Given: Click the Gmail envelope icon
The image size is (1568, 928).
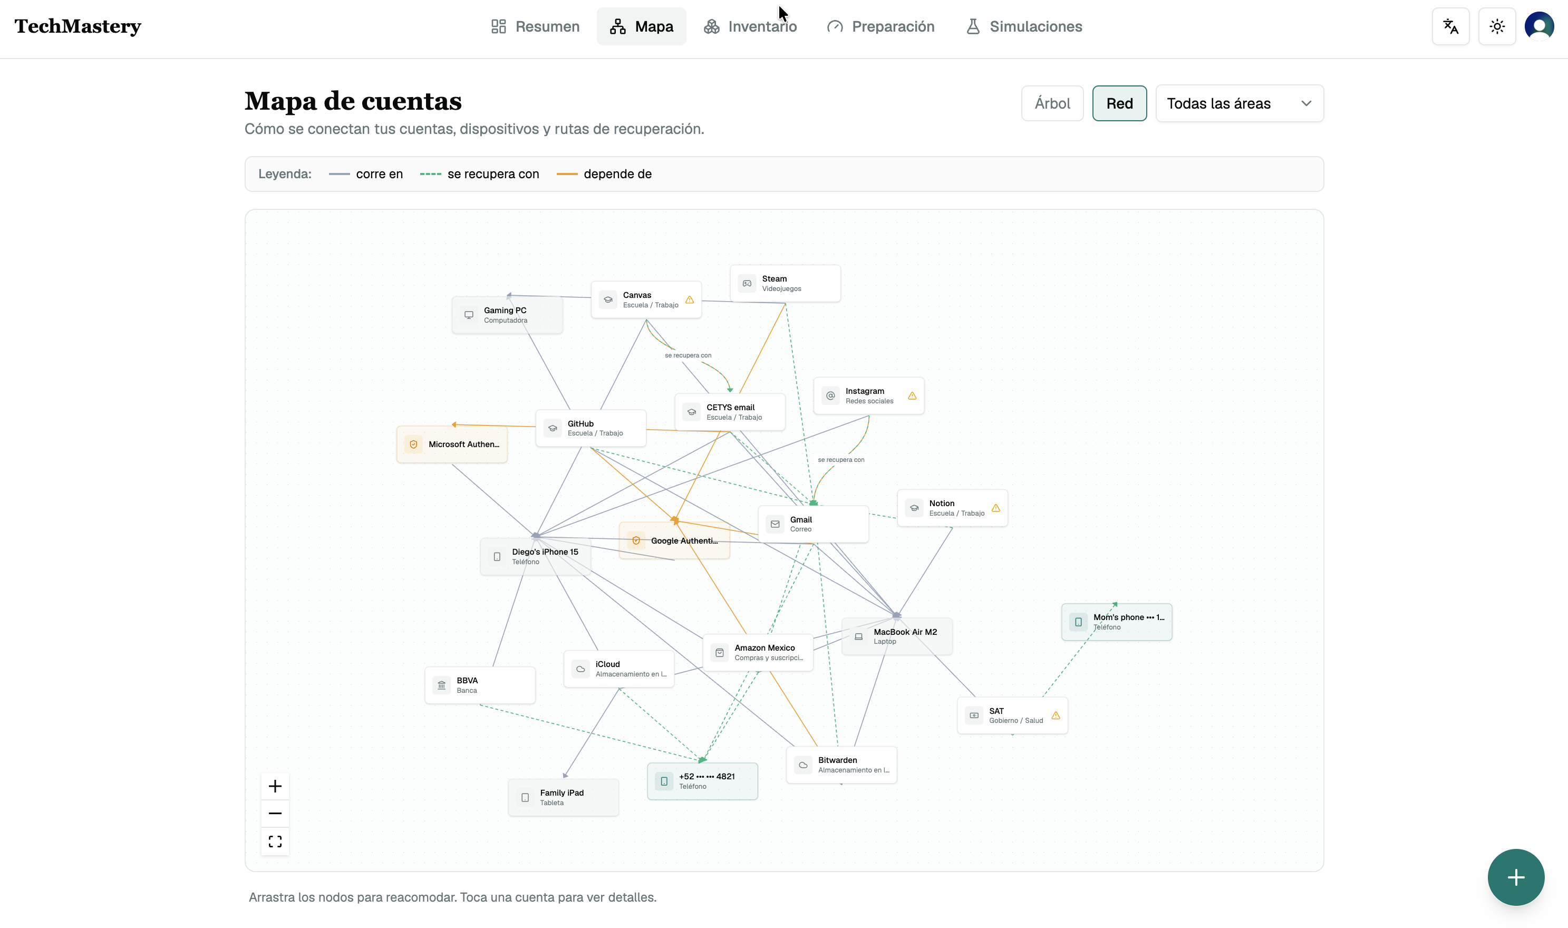Looking at the screenshot, I should tap(775, 524).
